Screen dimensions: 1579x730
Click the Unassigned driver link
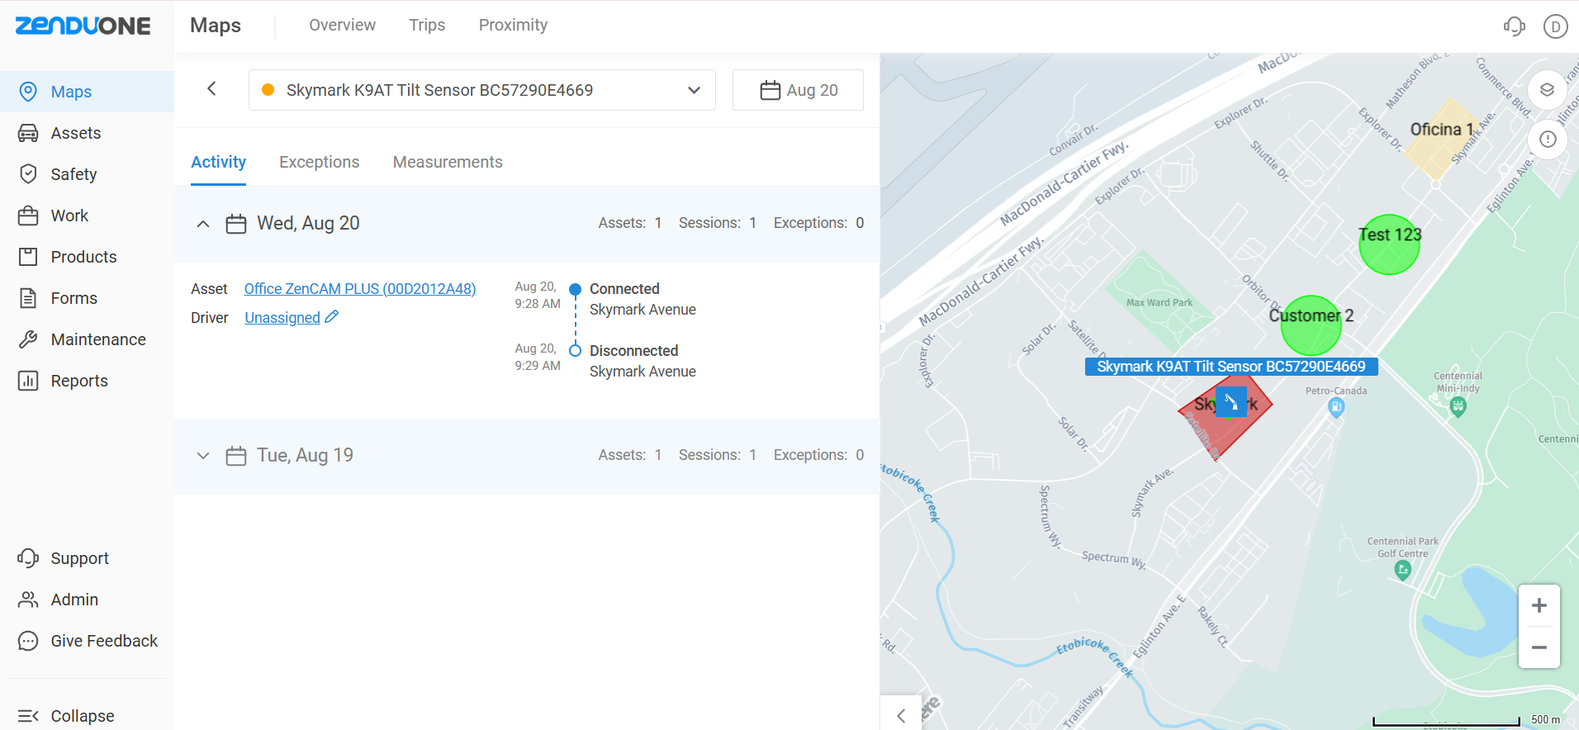tap(282, 318)
